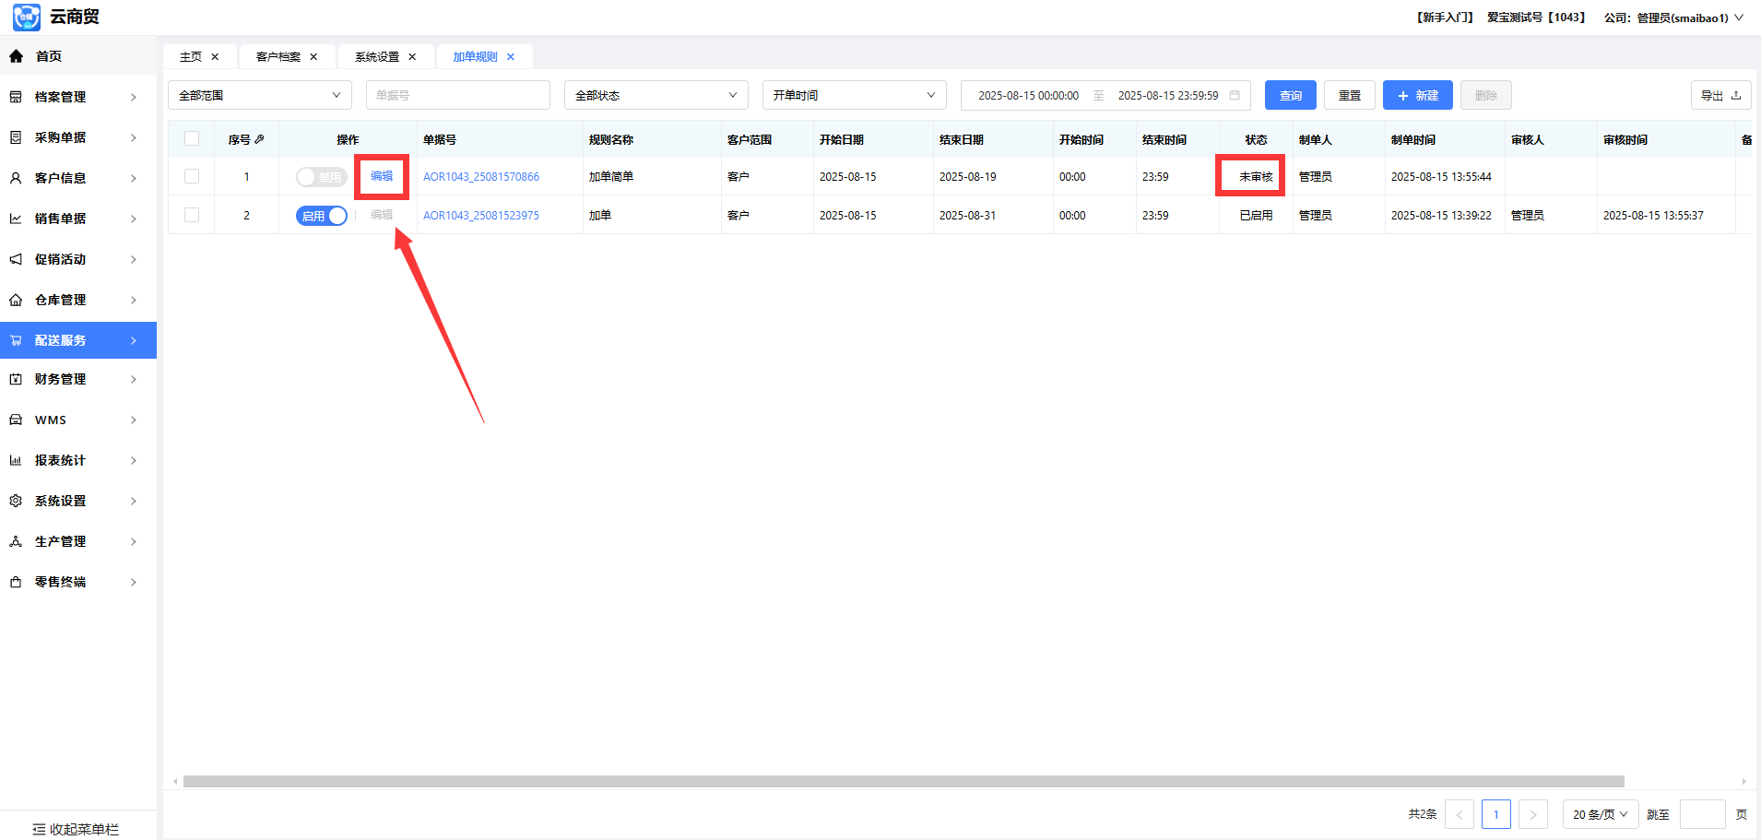Screen dimensions: 1761x840
Task: Click the 导出 export icon button
Action: (x=1720, y=95)
